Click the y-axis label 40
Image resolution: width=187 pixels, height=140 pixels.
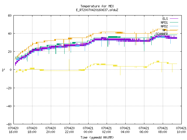10,34
